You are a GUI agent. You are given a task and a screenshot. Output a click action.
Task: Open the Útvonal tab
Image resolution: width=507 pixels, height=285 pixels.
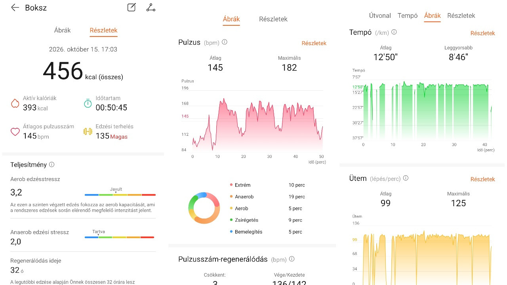[380, 15]
